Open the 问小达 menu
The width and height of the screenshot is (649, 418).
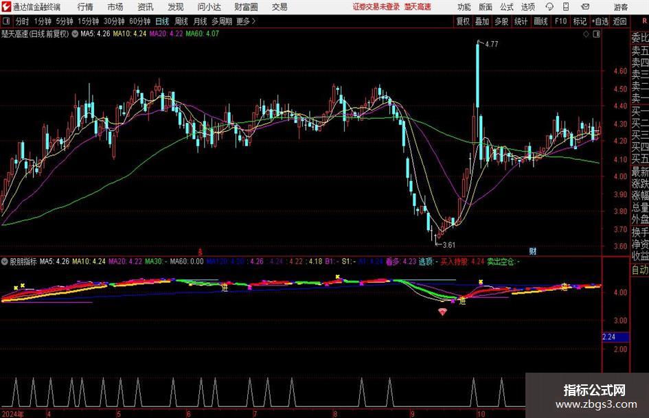coord(209,7)
